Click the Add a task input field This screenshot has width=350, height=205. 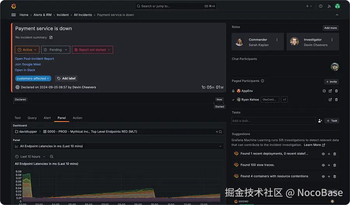click(x=273, y=121)
